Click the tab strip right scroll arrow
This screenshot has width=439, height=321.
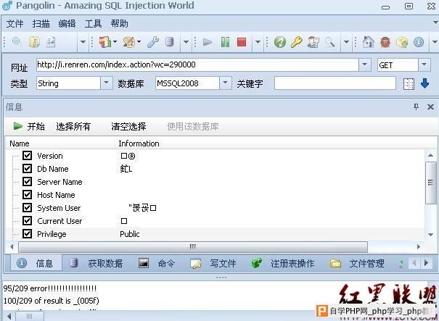pyautogui.click(x=426, y=263)
